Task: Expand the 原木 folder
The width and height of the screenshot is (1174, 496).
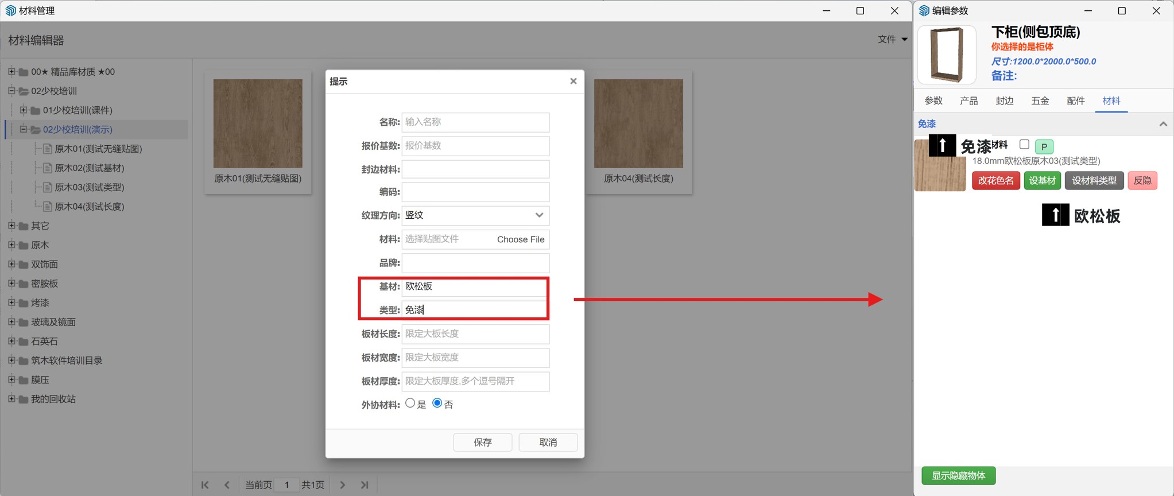Action: (x=11, y=245)
